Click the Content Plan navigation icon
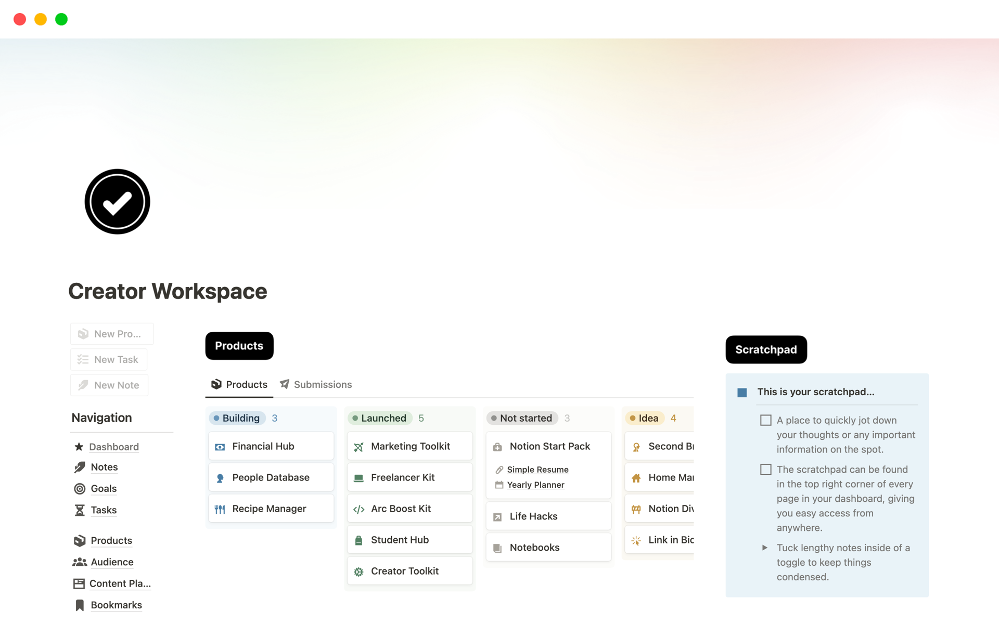This screenshot has height=624, width=999. coord(79,583)
